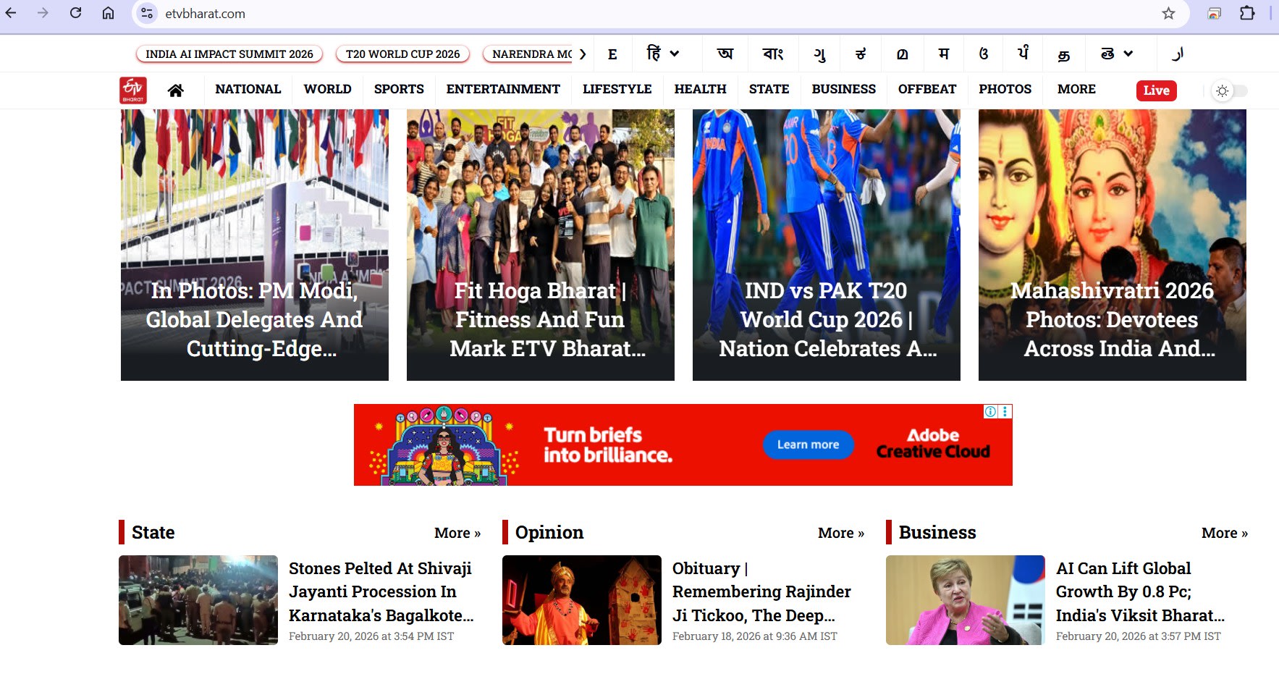
Task: Click the AdChoices info icon on ad
Action: 990,411
